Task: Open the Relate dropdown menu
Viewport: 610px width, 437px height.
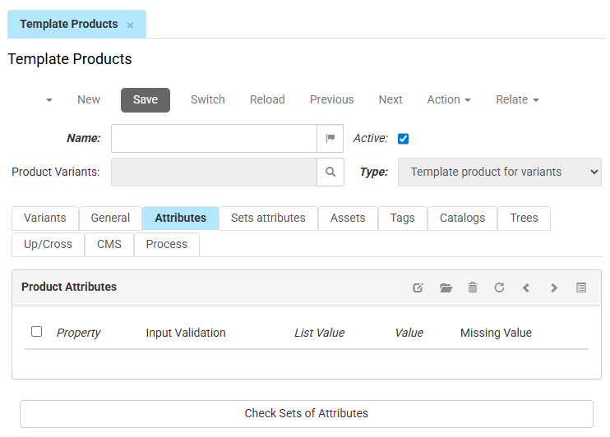Action: click(517, 100)
